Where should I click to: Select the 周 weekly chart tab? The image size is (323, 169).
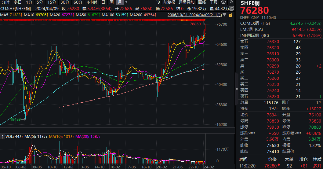(111, 2)
